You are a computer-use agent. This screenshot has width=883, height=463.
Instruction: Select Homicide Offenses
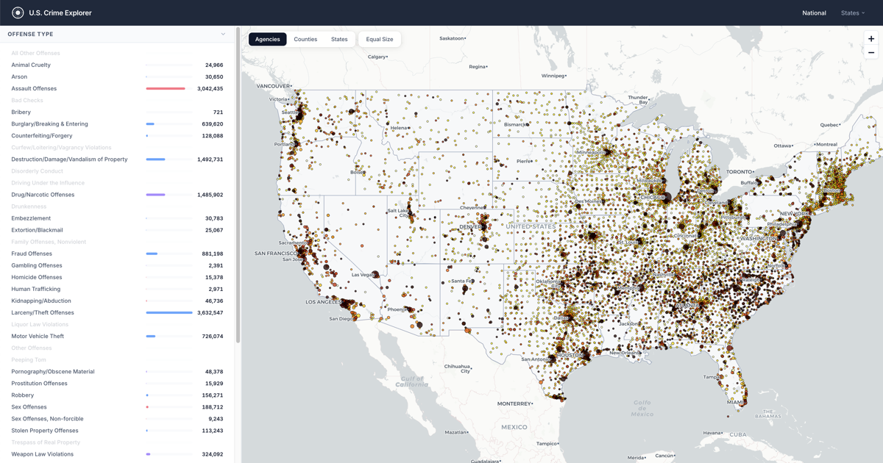point(117,277)
